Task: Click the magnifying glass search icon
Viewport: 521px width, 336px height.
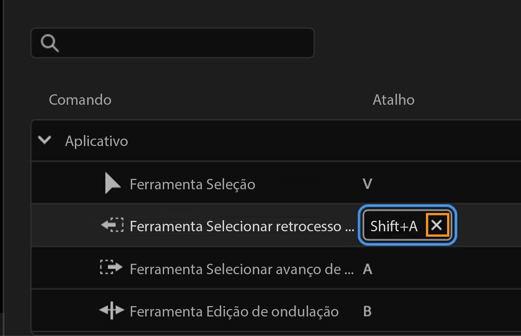Action: click(50, 42)
